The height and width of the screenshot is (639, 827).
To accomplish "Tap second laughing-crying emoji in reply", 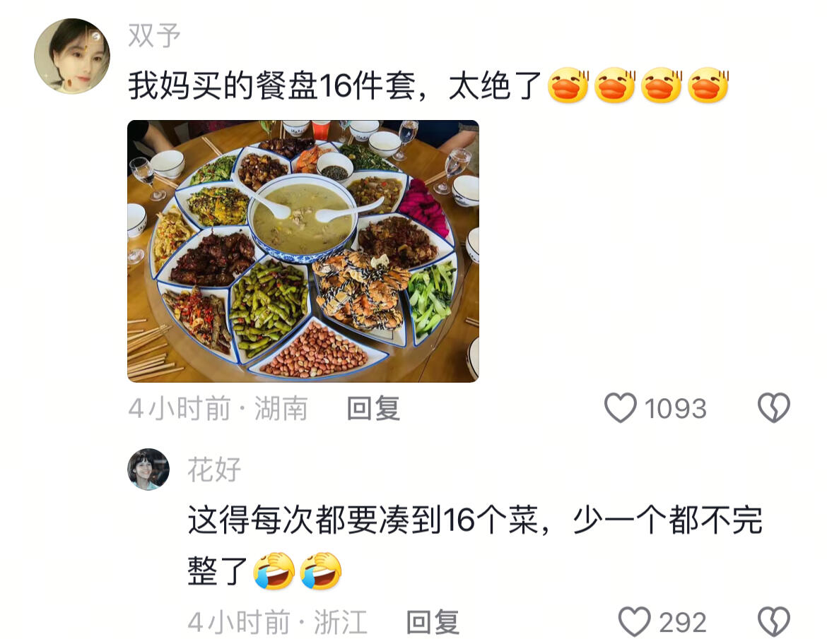I will click(321, 571).
